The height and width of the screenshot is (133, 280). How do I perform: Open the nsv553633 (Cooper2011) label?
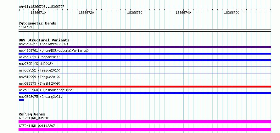tap(40, 57)
